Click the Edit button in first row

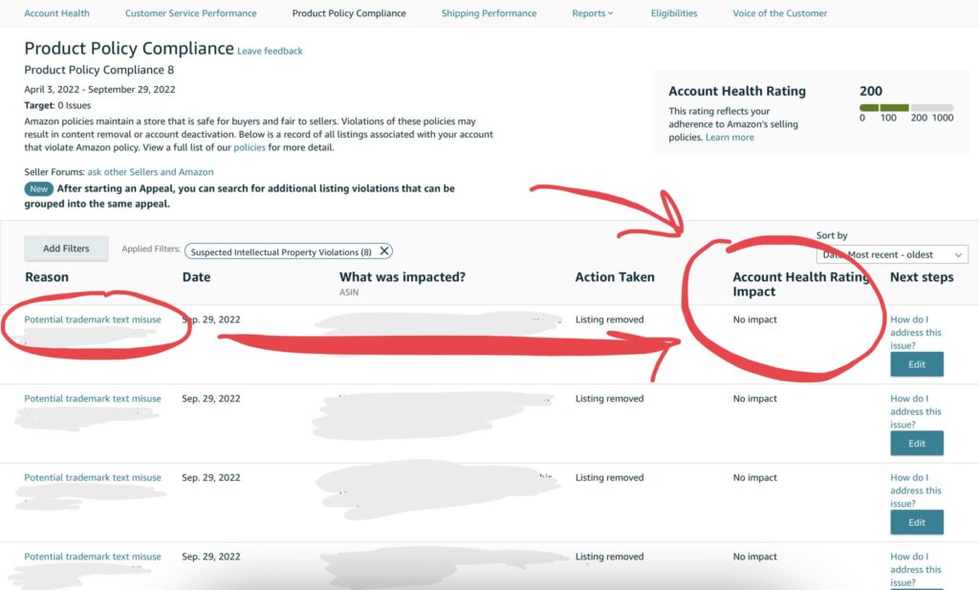[x=917, y=364]
